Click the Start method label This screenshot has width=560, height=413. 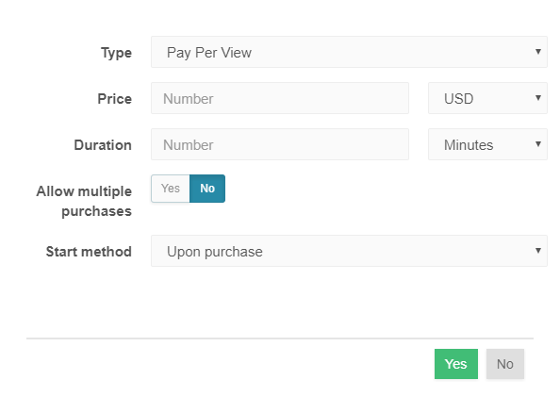pyautogui.click(x=89, y=252)
